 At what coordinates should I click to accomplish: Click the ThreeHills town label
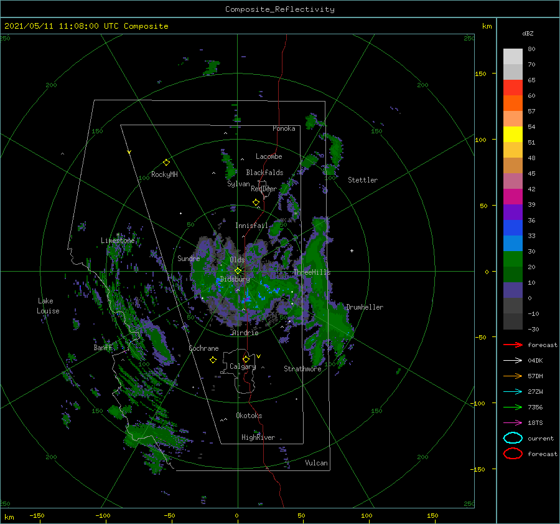pyautogui.click(x=312, y=272)
